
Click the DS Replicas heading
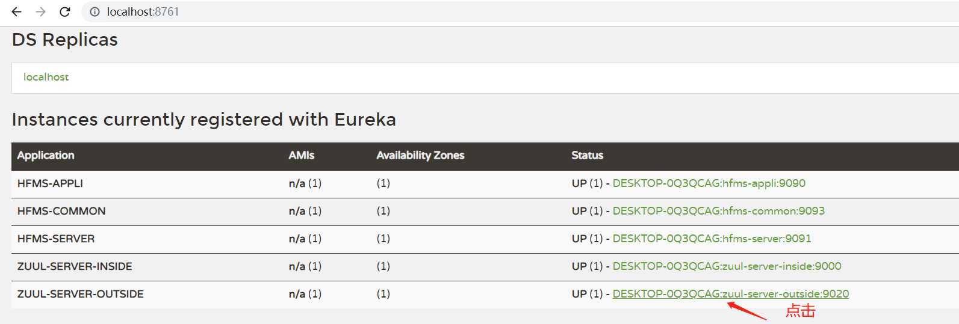tap(65, 40)
